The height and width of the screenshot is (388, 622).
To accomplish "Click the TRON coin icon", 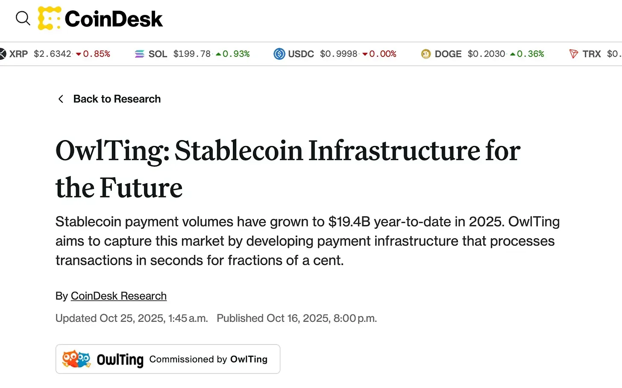I will 574,54.
